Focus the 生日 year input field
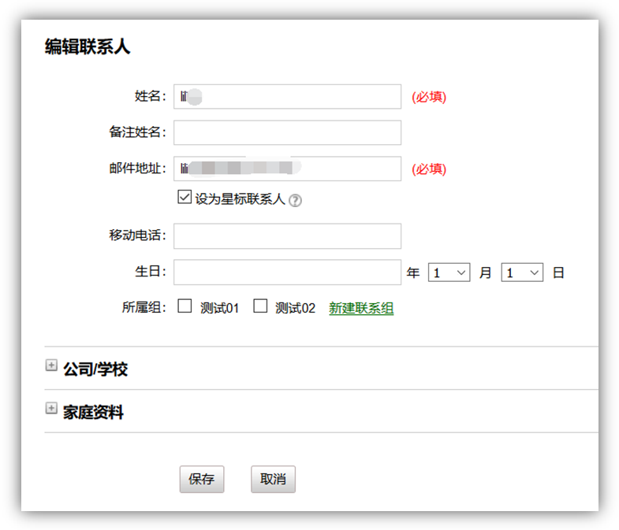 pyautogui.click(x=287, y=272)
